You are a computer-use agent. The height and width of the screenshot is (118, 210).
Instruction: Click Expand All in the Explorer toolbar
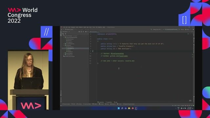coord(81,32)
